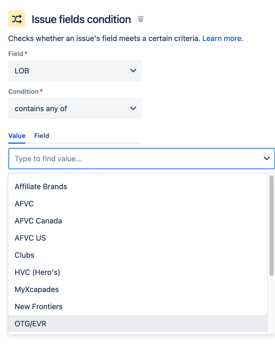
Task: Switch to the Value tab
Action: (17, 136)
